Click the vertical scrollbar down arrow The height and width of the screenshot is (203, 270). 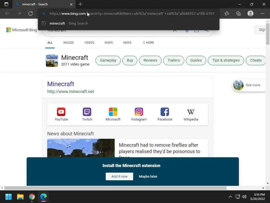[x=268, y=183]
